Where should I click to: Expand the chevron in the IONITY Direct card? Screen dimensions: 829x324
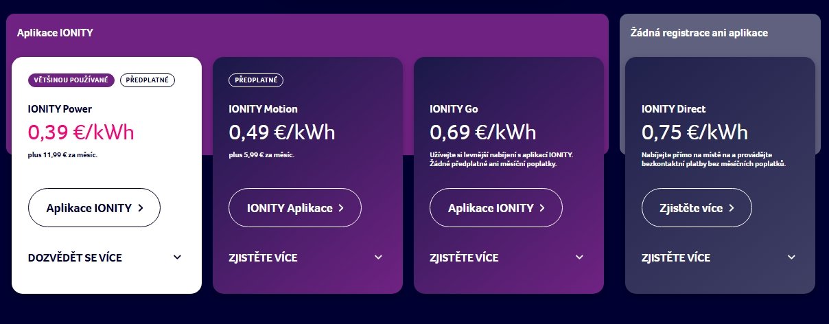791,257
